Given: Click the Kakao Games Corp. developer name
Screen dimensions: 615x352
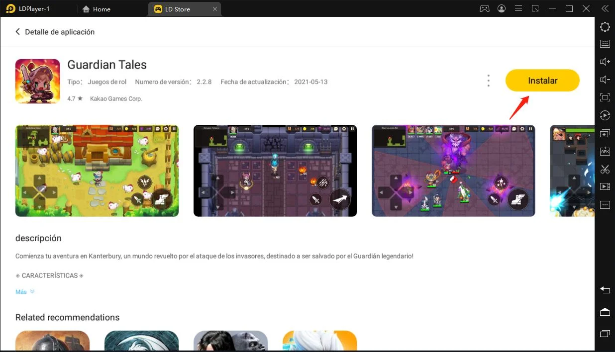Looking at the screenshot, I should (x=116, y=99).
